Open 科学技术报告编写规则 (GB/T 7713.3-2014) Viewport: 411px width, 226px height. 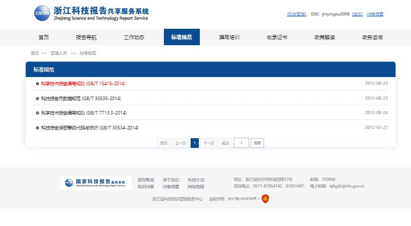pyautogui.click(x=84, y=112)
